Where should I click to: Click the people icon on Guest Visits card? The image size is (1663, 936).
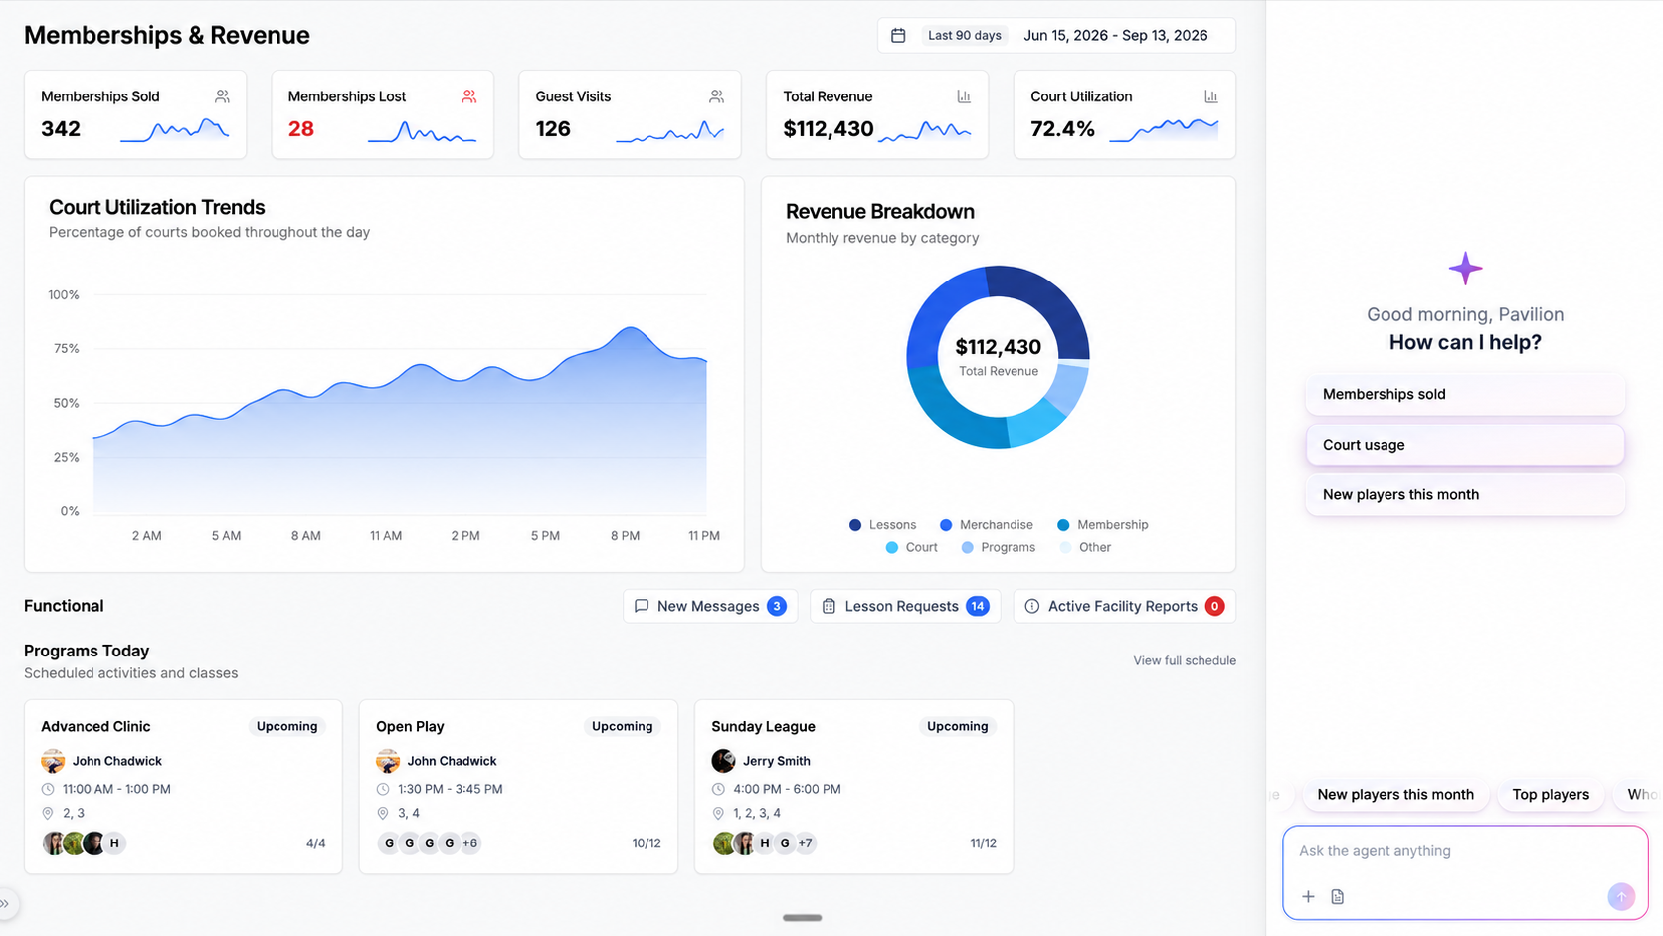[716, 96]
